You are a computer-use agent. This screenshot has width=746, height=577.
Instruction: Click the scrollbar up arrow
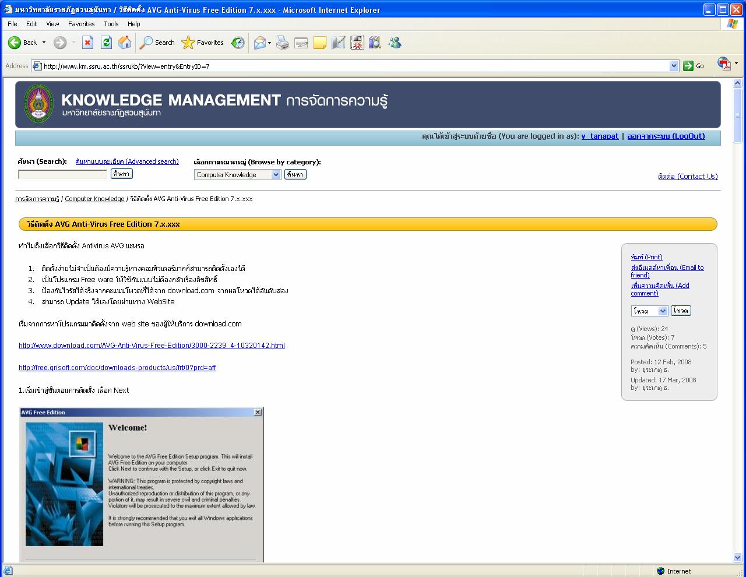pos(737,84)
